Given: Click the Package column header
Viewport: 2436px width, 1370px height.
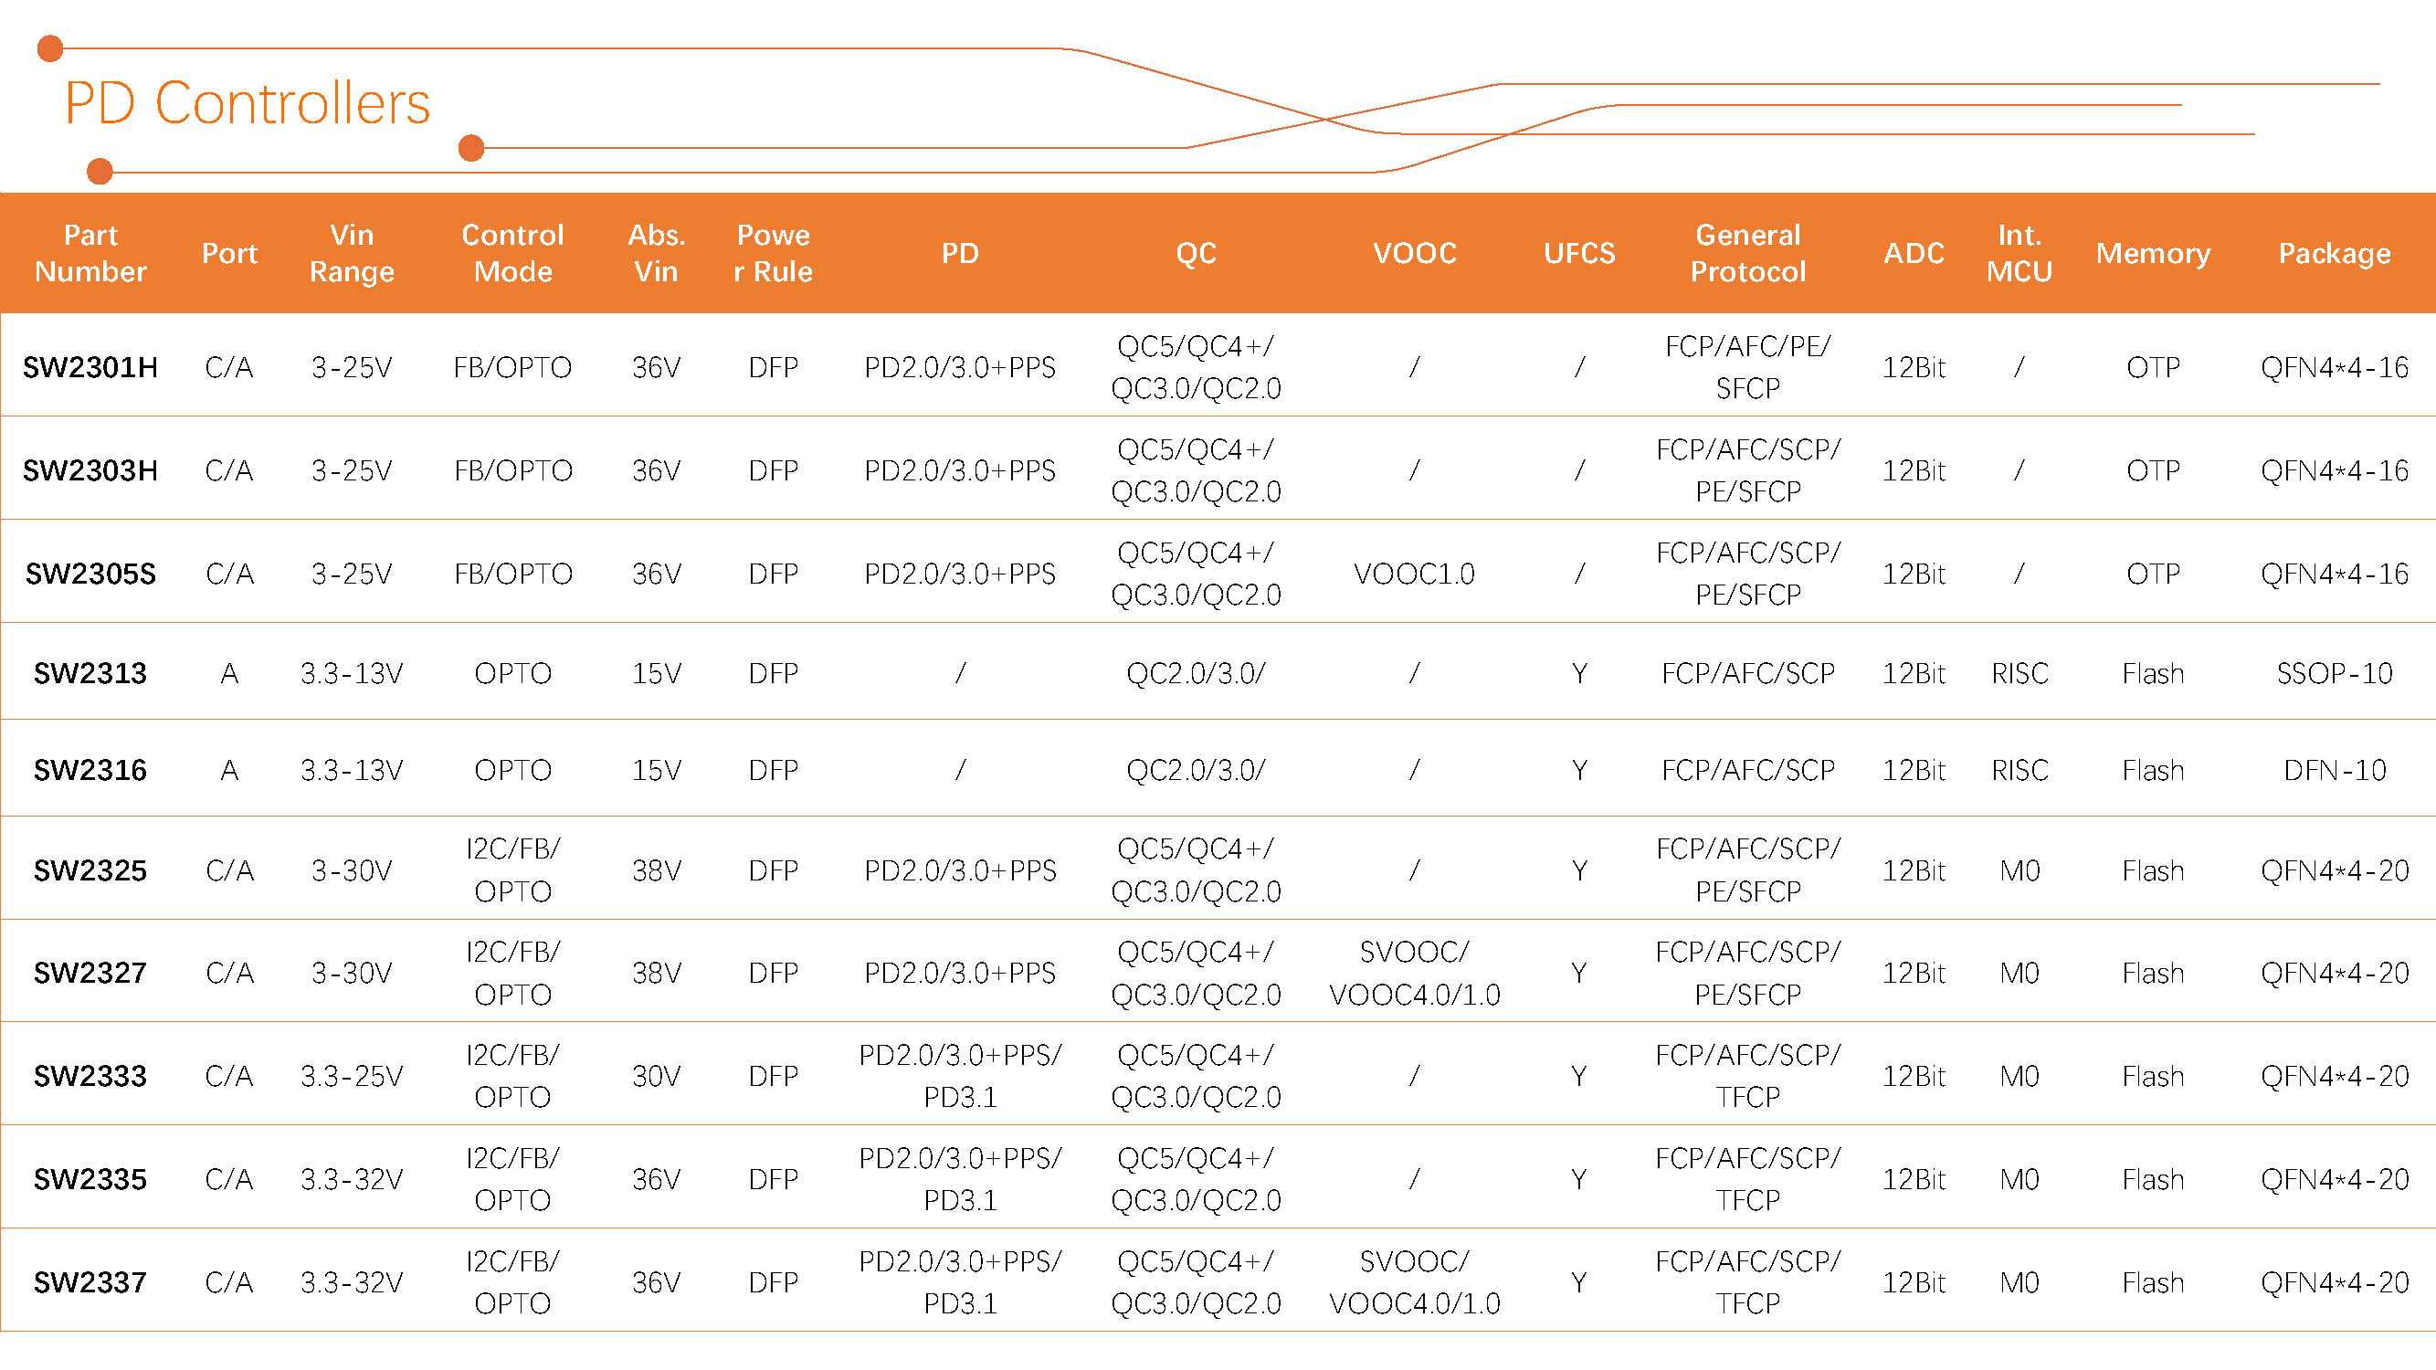Looking at the screenshot, I should tap(2334, 253).
